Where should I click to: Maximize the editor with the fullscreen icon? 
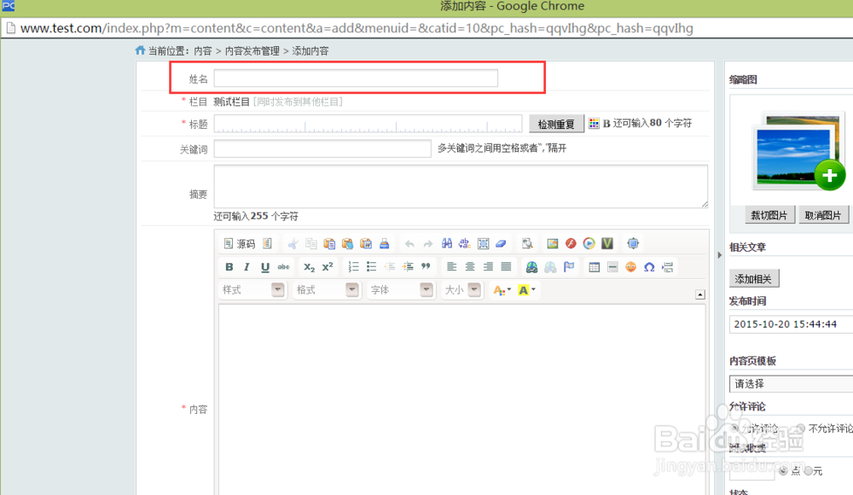[633, 243]
